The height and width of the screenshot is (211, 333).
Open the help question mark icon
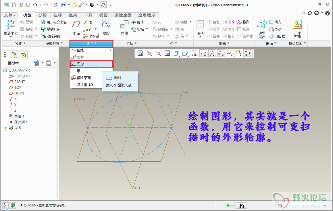pos(328,13)
